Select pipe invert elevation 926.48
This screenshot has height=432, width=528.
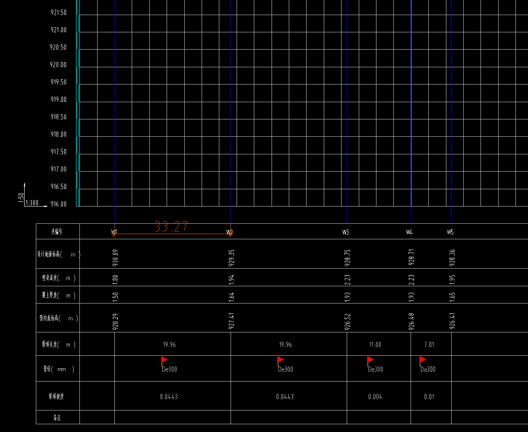[x=411, y=321]
